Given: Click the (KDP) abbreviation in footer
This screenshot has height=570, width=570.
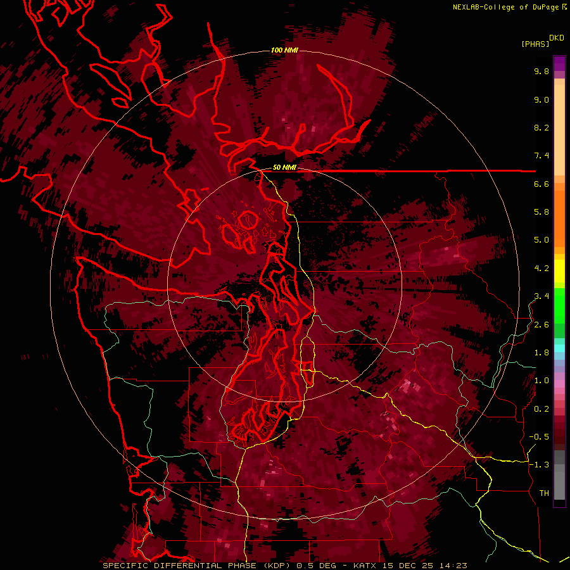Looking at the screenshot, I should (x=278, y=566).
